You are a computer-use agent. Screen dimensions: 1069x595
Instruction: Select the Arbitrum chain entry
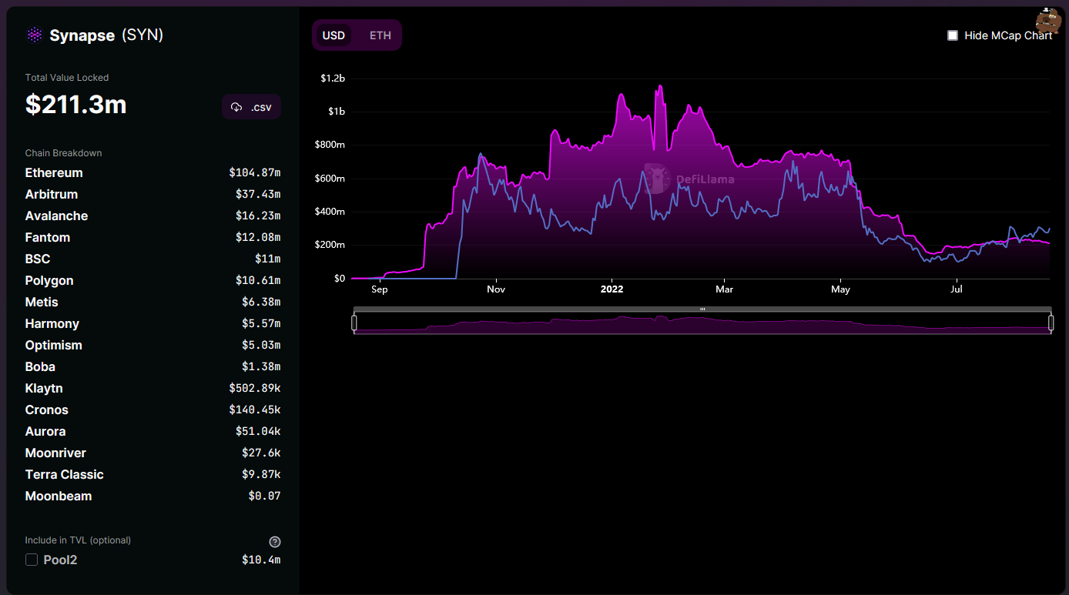click(x=52, y=195)
